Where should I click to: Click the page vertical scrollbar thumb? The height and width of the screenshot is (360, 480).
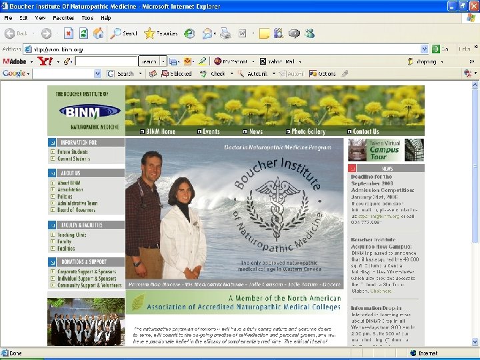tap(475, 166)
